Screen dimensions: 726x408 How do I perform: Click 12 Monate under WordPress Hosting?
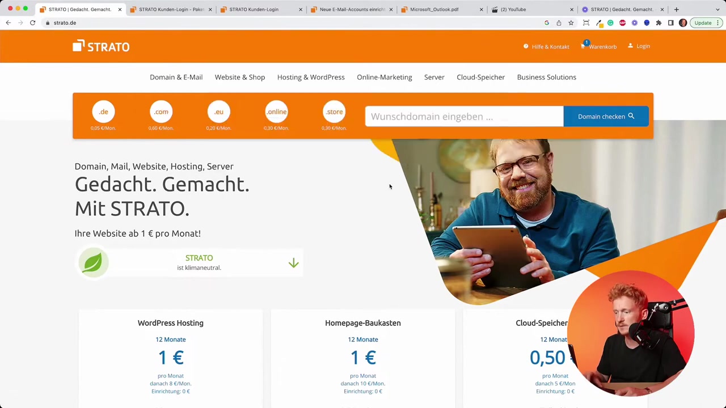point(171,339)
